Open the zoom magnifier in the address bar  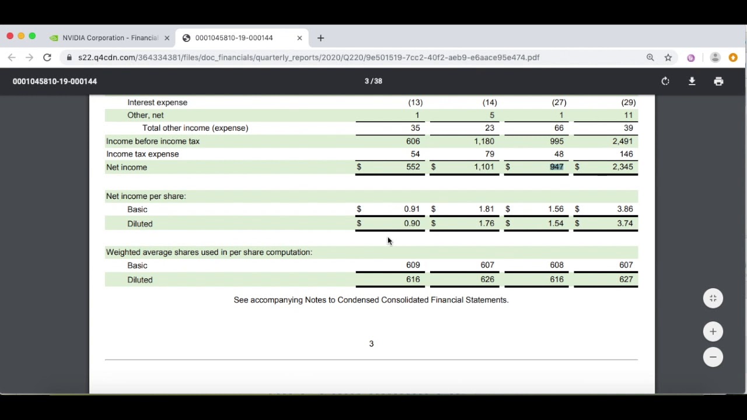click(650, 57)
